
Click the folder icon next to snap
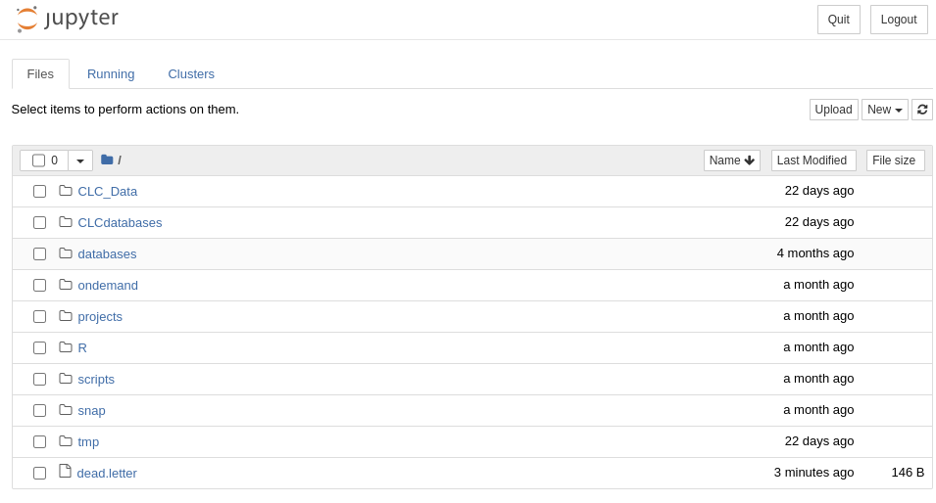[66, 410]
